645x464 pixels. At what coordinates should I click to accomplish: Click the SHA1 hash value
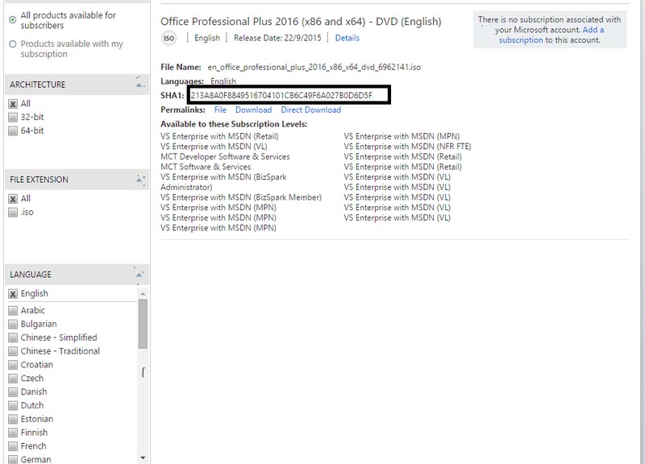coord(281,96)
